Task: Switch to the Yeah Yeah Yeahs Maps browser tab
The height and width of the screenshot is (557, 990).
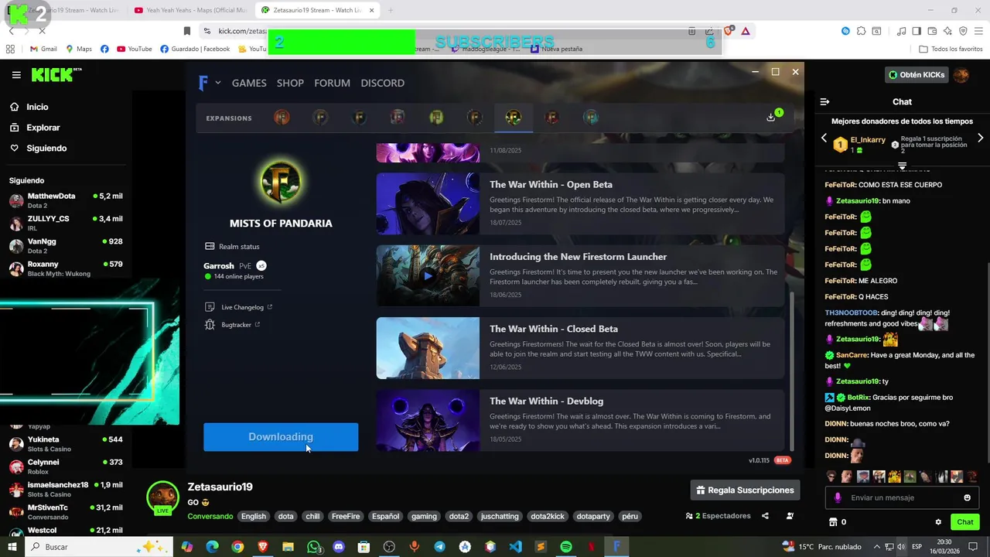Action: click(189, 10)
